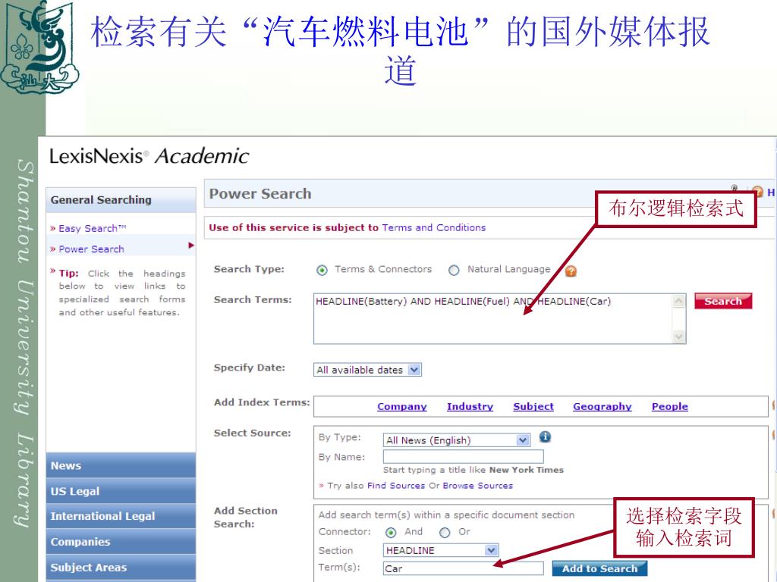This screenshot has width=777, height=582.
Task: Click the Company index term link
Action: point(402,406)
